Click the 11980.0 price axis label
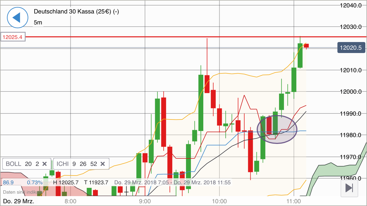The height and width of the screenshot is (206, 367). point(351,135)
